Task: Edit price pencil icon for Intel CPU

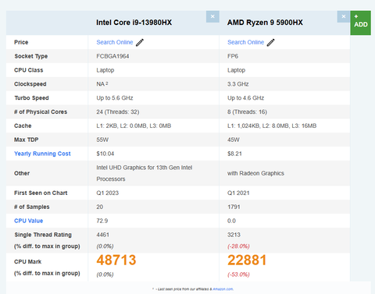Action: tap(140, 42)
